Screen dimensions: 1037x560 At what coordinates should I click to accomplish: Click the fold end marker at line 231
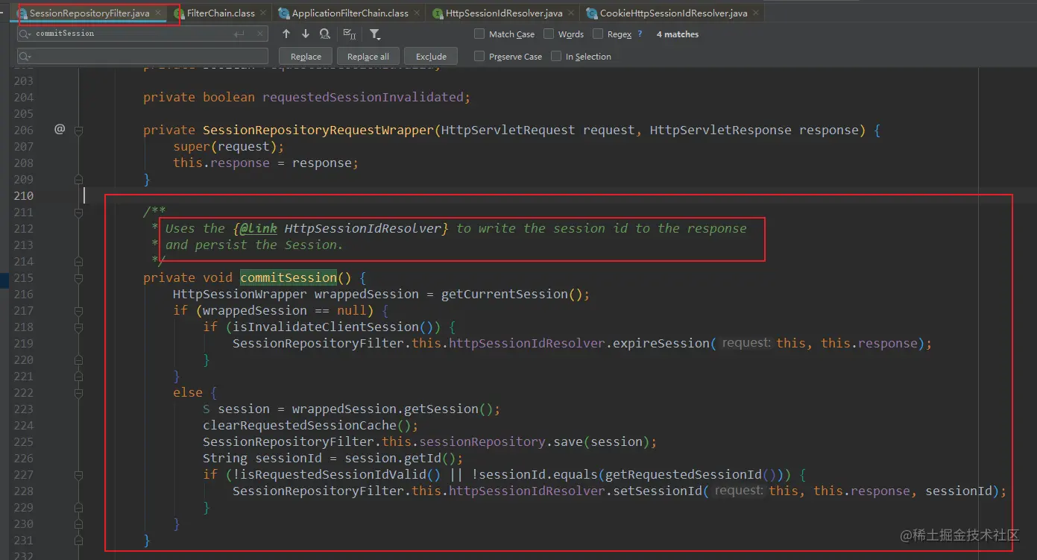click(x=78, y=540)
